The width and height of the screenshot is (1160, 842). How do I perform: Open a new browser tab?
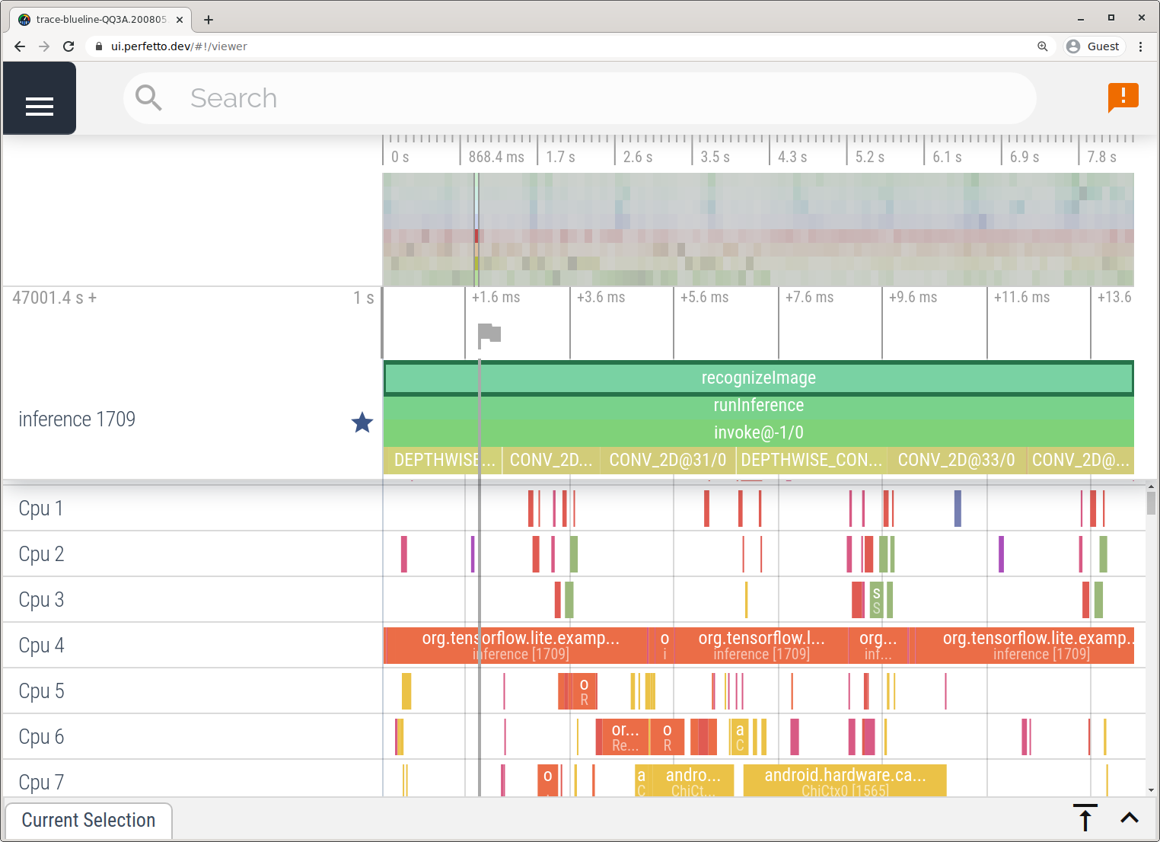pos(209,19)
